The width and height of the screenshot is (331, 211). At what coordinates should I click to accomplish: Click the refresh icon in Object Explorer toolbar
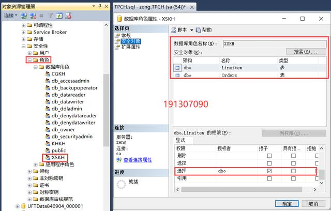[x=59, y=16]
